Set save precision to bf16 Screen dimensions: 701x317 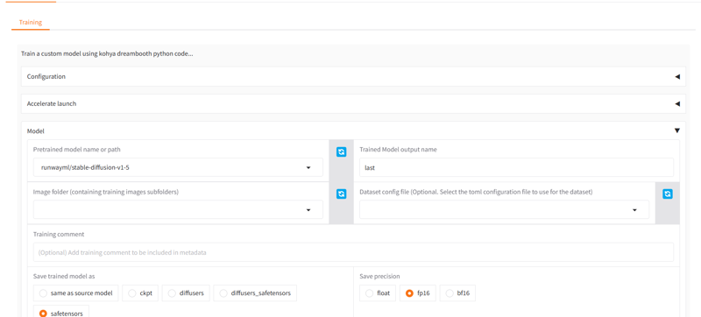click(x=457, y=293)
